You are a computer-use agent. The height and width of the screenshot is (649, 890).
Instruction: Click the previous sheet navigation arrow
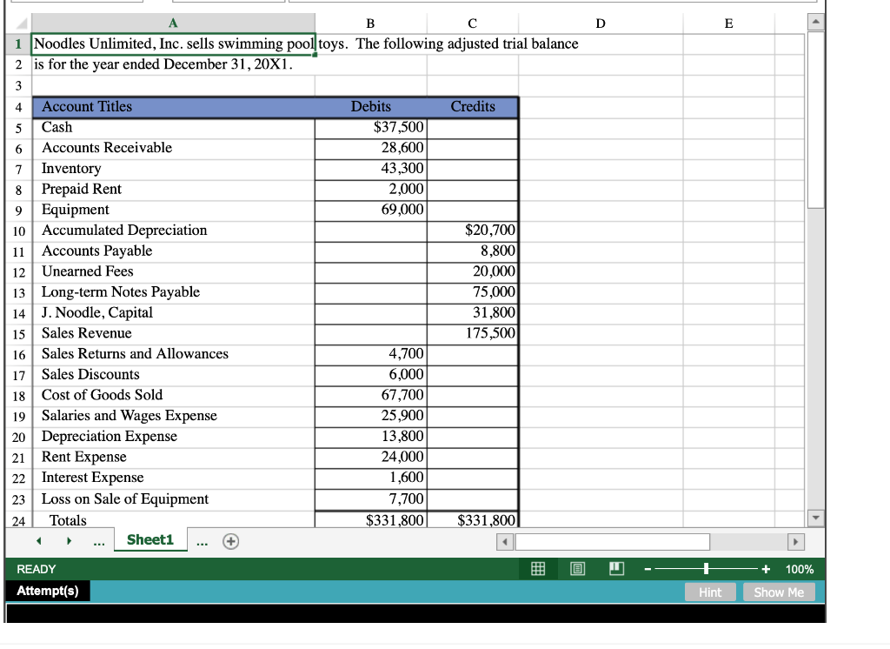pyautogui.click(x=37, y=540)
